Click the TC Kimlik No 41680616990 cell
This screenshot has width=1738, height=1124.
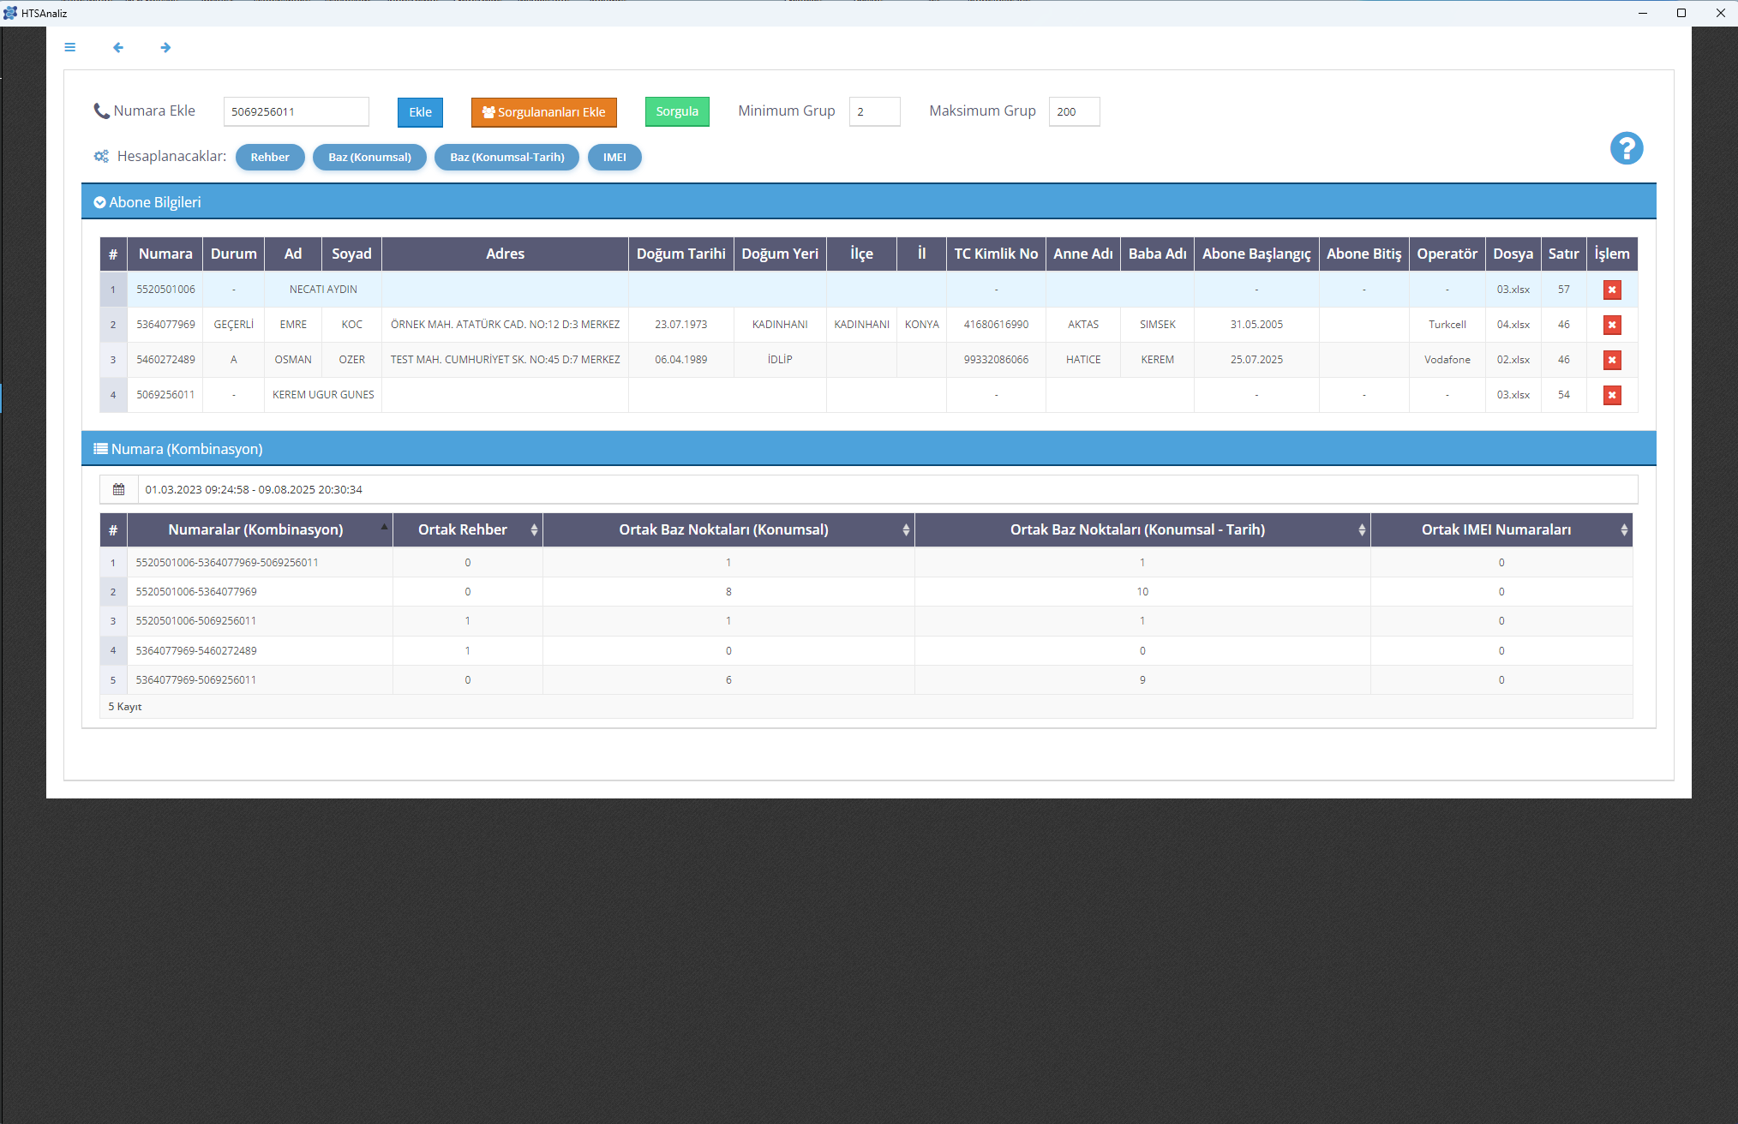point(996,325)
